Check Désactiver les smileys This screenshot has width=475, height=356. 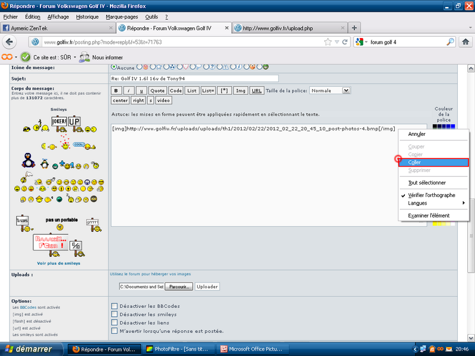[x=114, y=314]
